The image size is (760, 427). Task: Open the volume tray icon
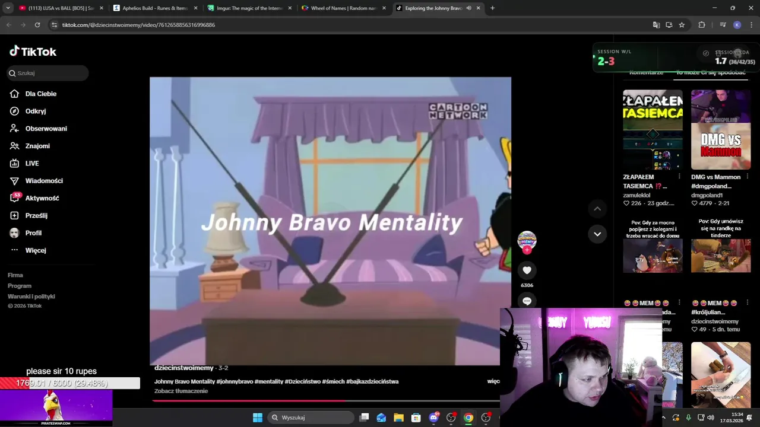click(711, 418)
